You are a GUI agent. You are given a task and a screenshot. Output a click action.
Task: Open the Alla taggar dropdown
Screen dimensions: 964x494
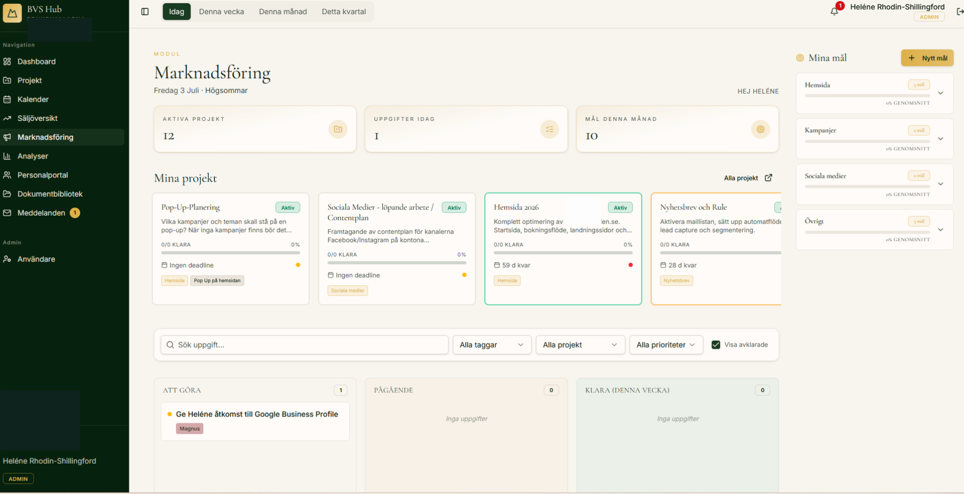point(492,345)
